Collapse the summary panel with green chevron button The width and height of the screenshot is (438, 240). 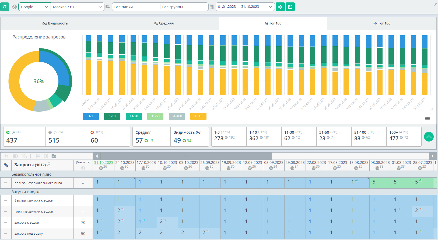click(429, 137)
